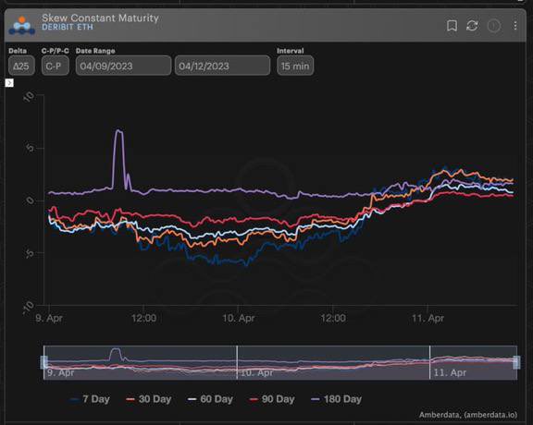Toggle the 60 Day series legend
533x425 pixels.
[x=210, y=399]
